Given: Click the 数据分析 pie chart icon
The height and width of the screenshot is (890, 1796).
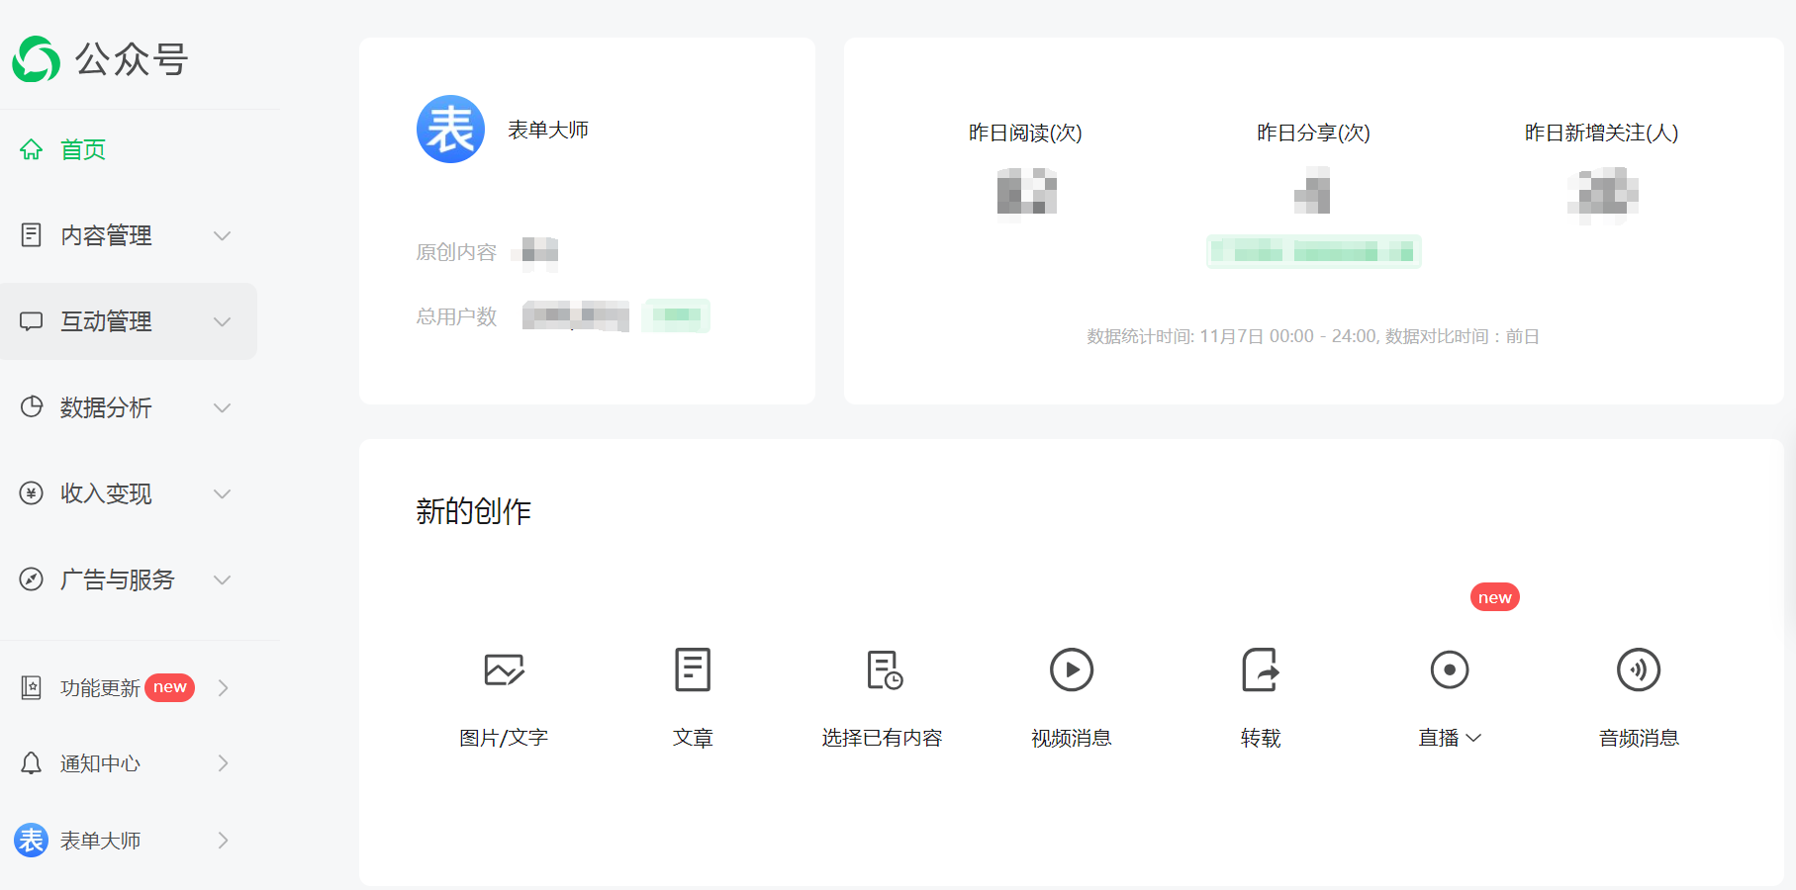Looking at the screenshot, I should pos(32,407).
